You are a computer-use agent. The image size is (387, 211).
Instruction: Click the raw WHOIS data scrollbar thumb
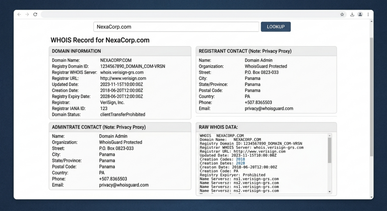[x=330, y=150]
